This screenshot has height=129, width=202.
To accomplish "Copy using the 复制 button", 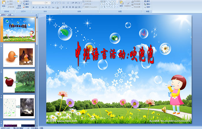I will pos(10,4).
